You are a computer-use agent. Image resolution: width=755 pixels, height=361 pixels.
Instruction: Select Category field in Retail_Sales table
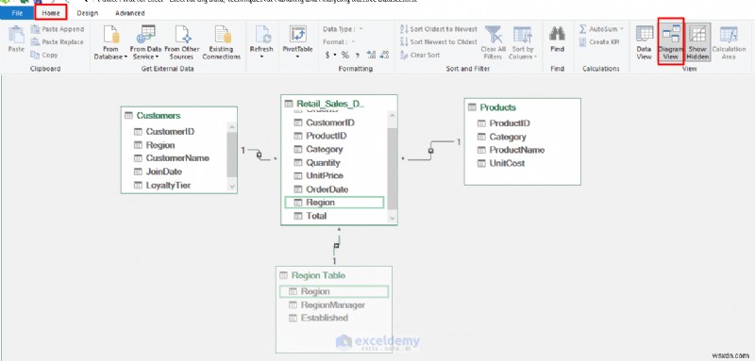[x=324, y=149]
